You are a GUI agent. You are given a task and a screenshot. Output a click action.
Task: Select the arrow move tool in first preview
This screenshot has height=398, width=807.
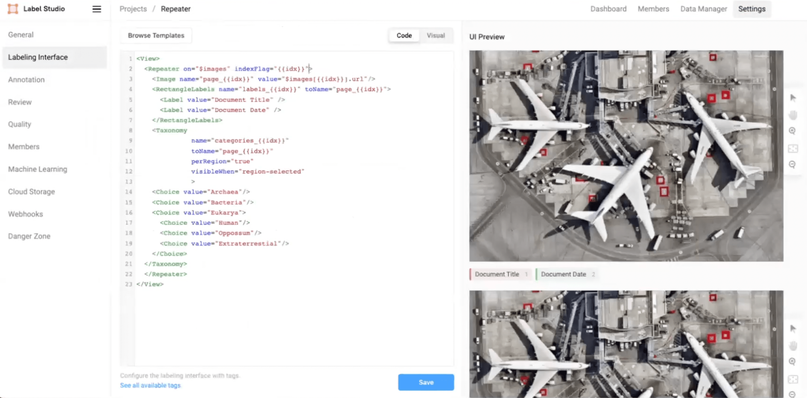pyautogui.click(x=793, y=98)
